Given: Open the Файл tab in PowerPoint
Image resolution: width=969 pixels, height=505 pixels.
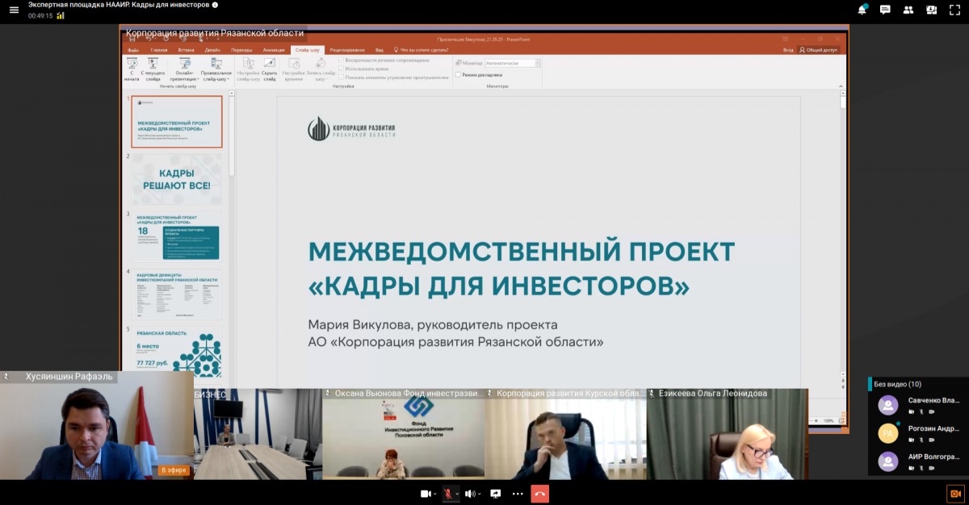Looking at the screenshot, I should pos(133,50).
